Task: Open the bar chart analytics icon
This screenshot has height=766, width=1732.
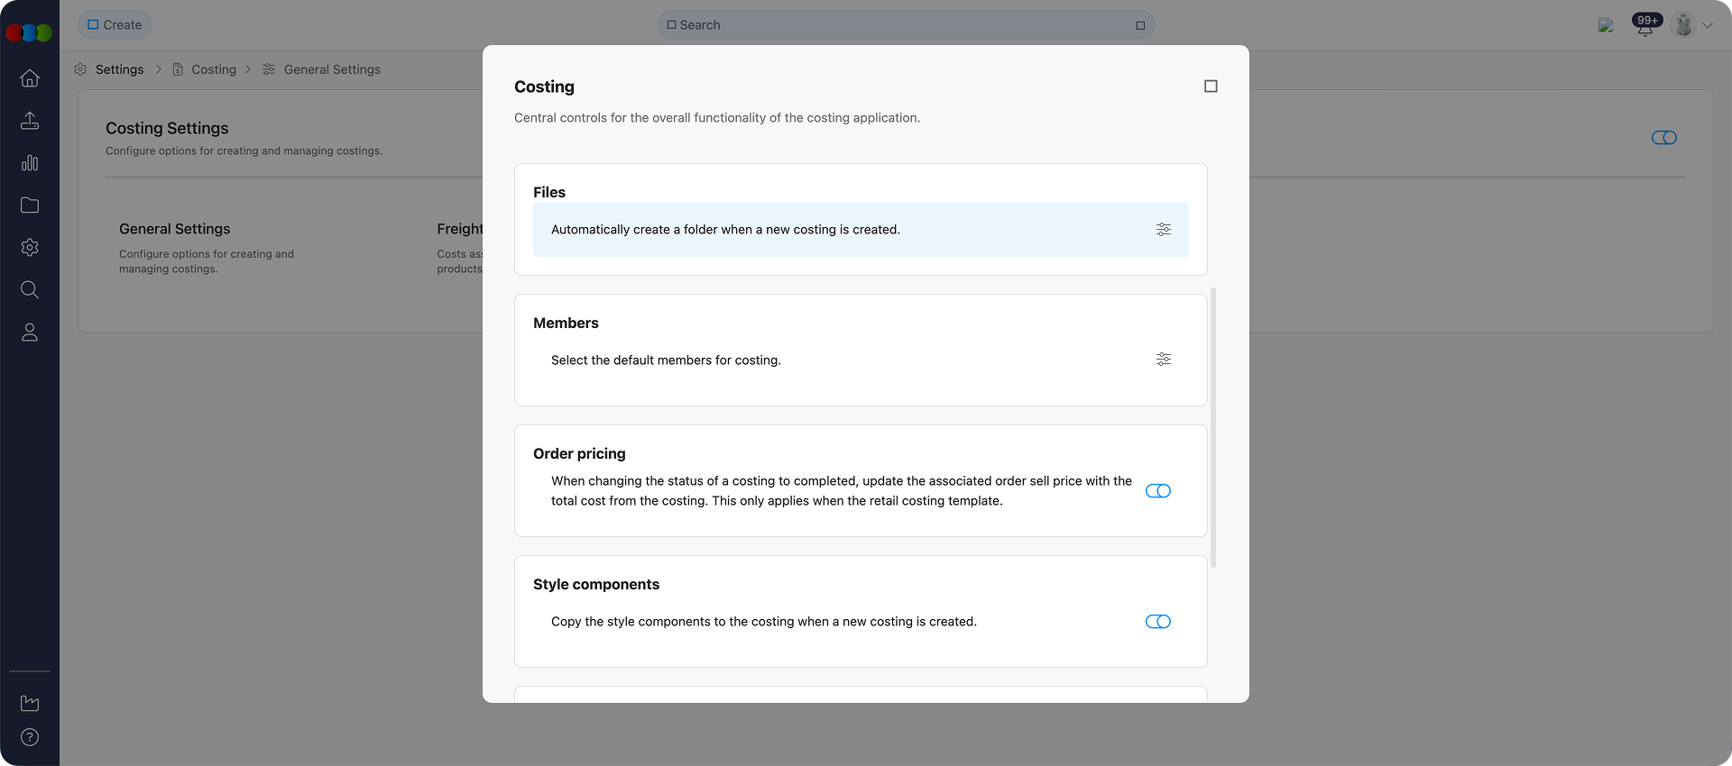Action: tap(30, 163)
